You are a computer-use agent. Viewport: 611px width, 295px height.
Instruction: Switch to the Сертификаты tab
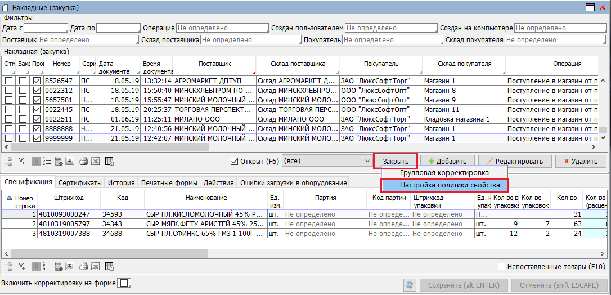pyautogui.click(x=80, y=183)
